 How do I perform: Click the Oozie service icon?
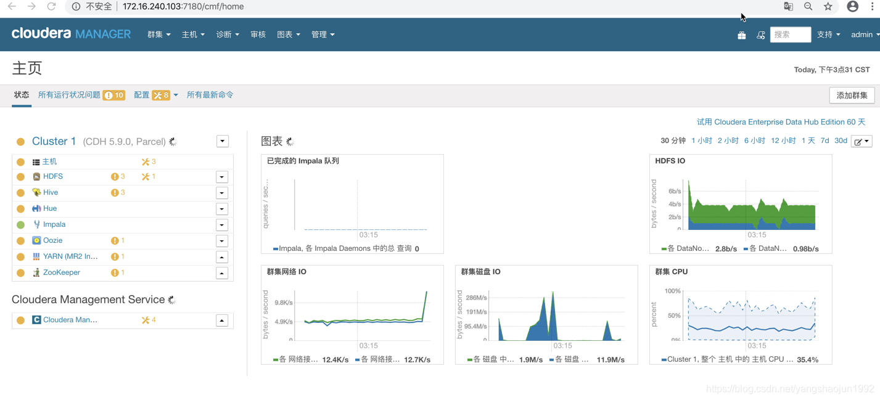coord(36,240)
